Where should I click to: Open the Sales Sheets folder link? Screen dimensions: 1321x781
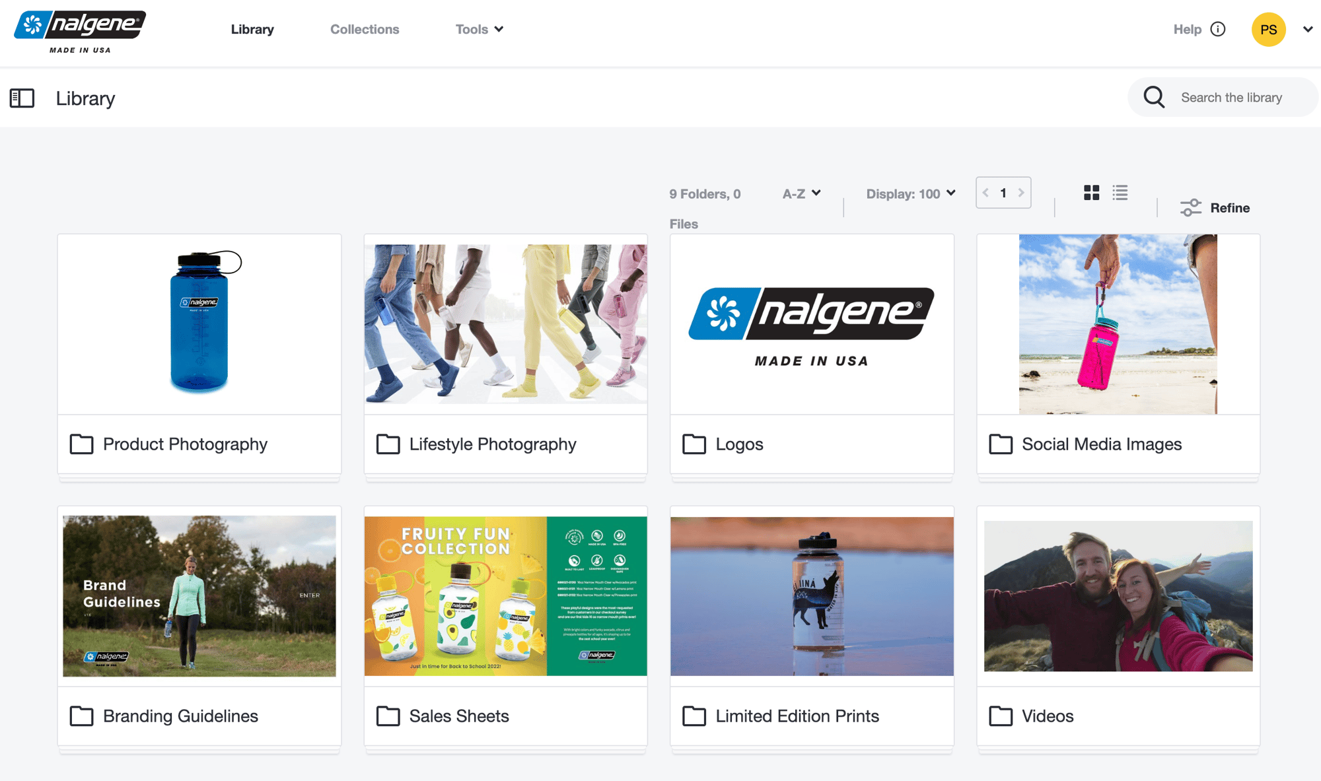point(459,716)
